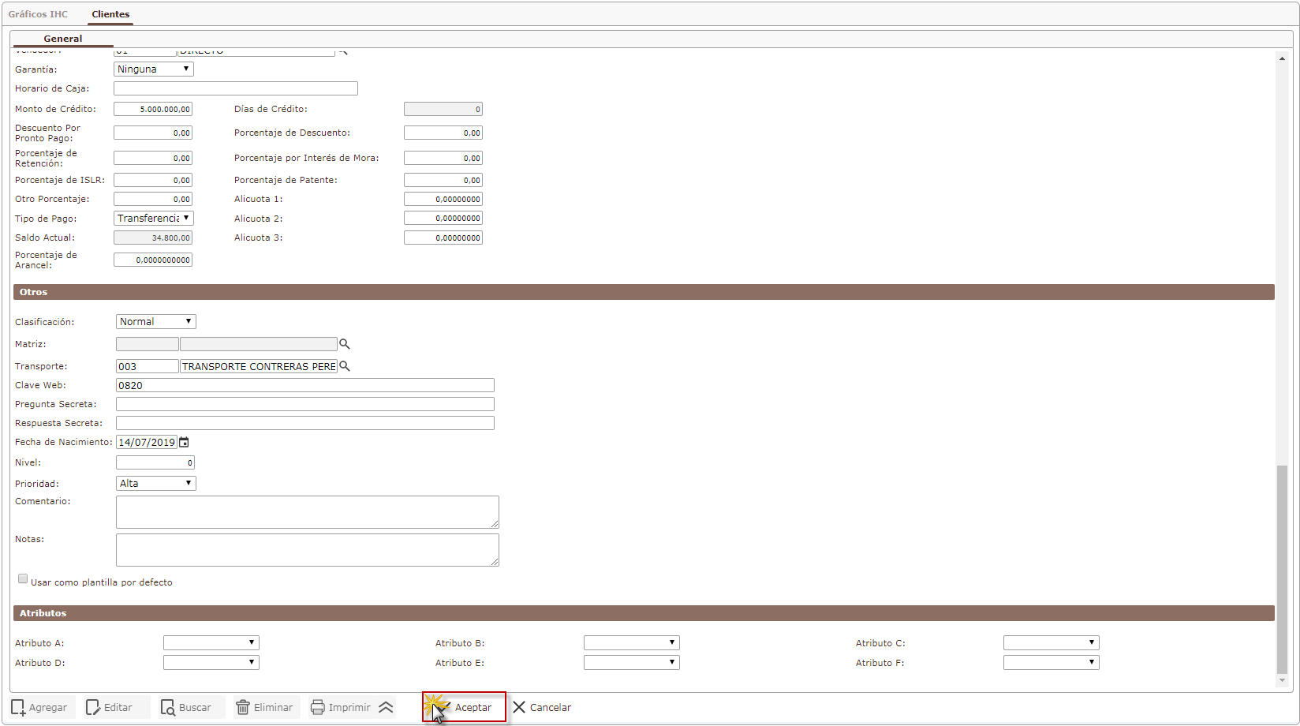The width and height of the screenshot is (1300, 726).
Task: Open the Fecha de Nacimiento calendar picker
Action: tap(184, 443)
